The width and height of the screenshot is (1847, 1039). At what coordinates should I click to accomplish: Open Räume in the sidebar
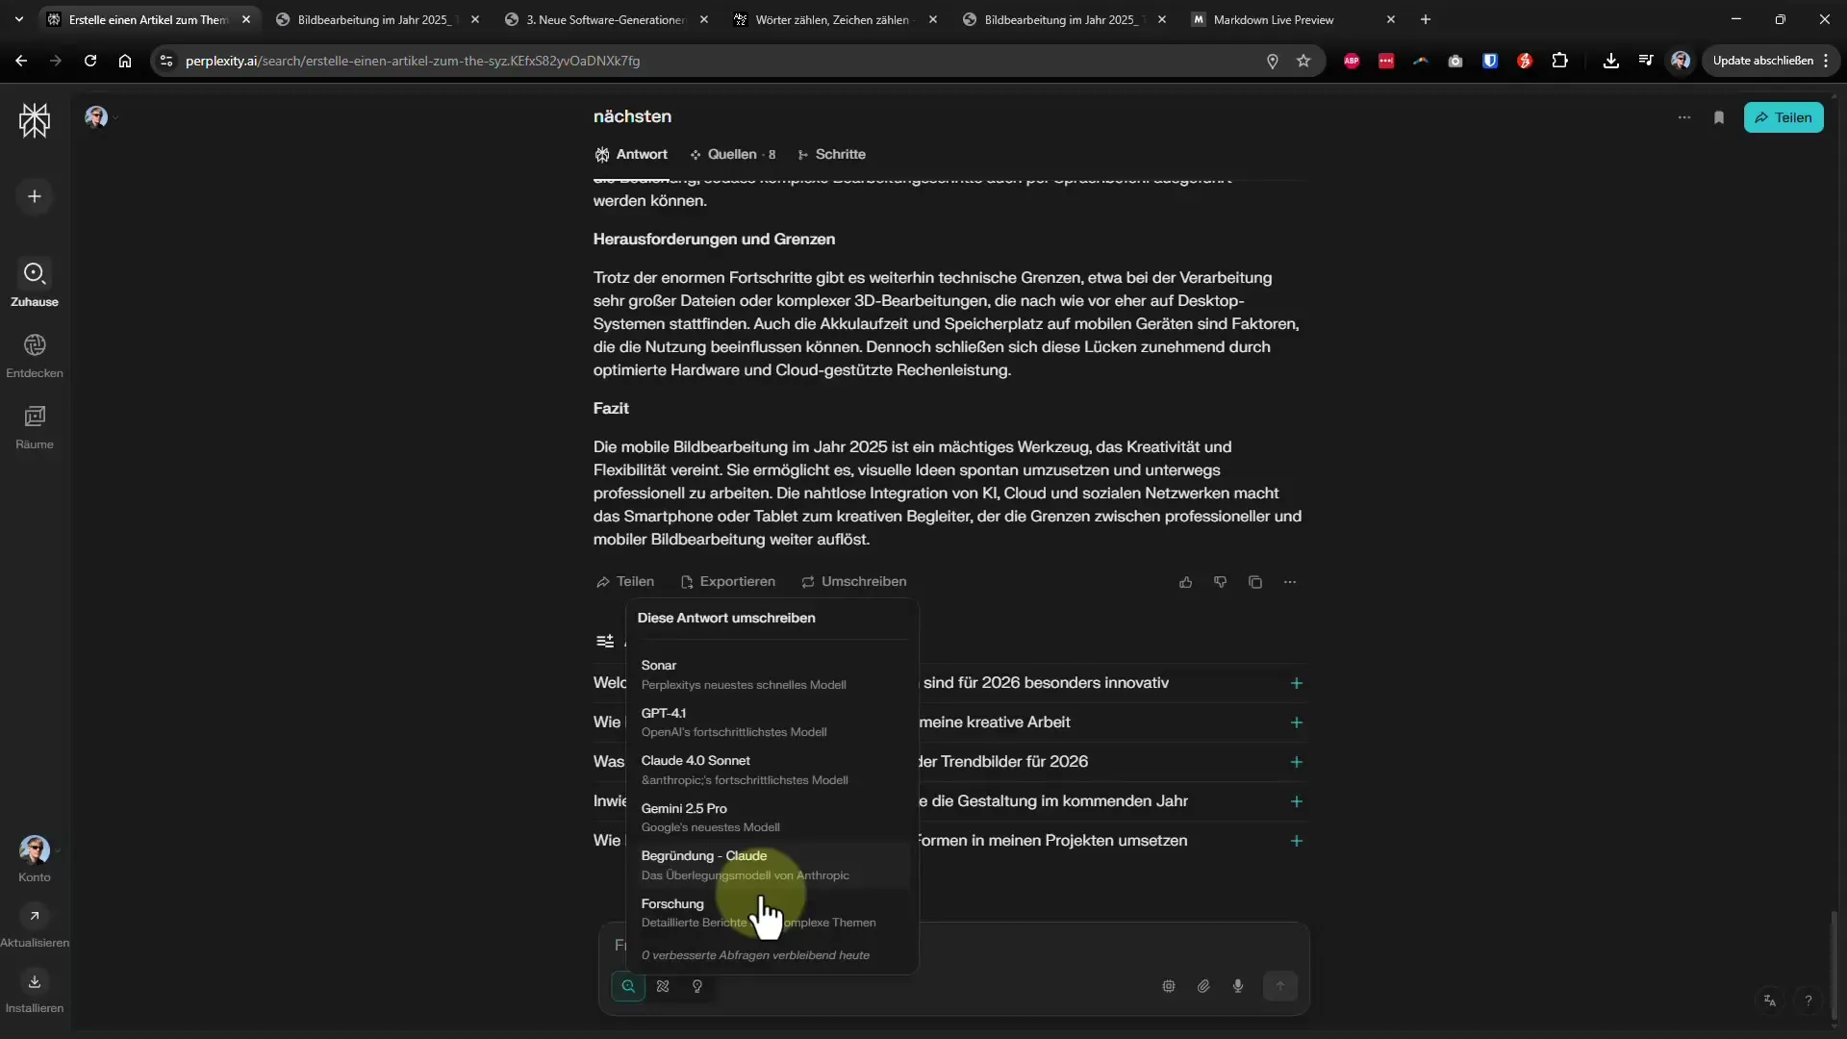tap(35, 427)
